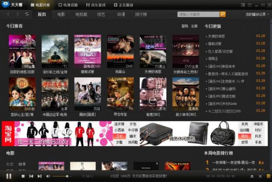Select the 电视剧 navigation item

coord(81,14)
